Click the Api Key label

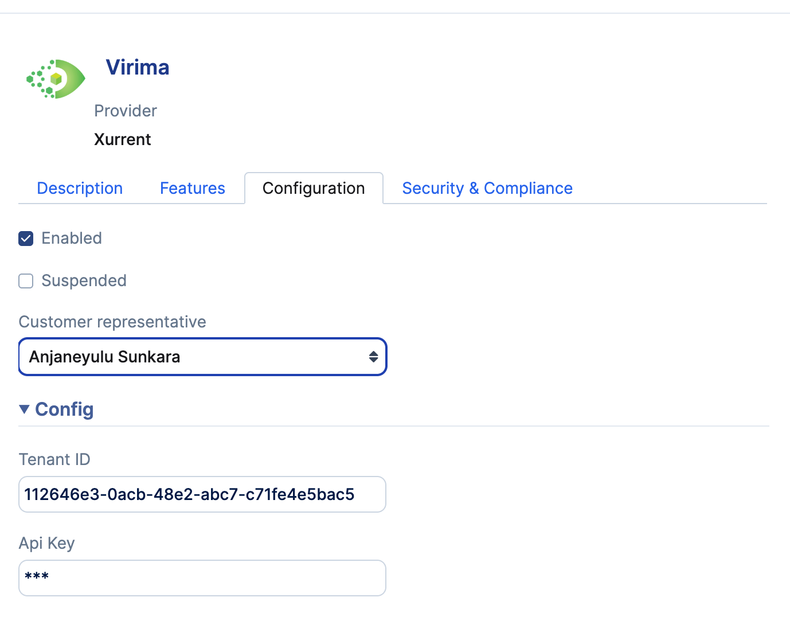pyautogui.click(x=47, y=543)
